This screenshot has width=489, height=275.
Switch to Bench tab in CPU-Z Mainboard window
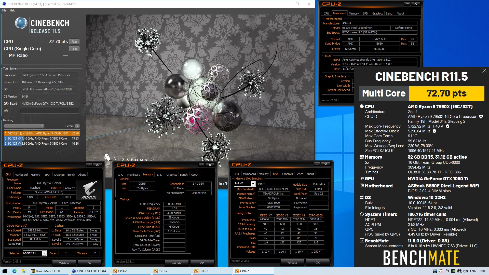pos(389,13)
